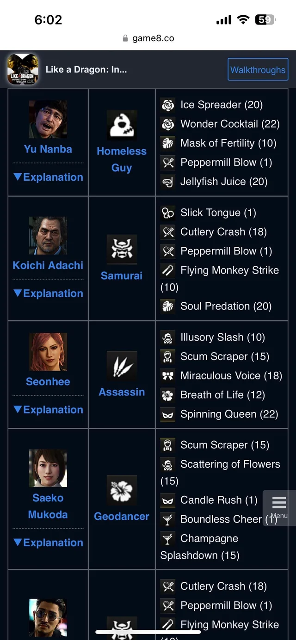Image resolution: width=296 pixels, height=640 pixels.
Task: Click the Cutlery Crash crossed-cutlery icon
Action: point(167,232)
